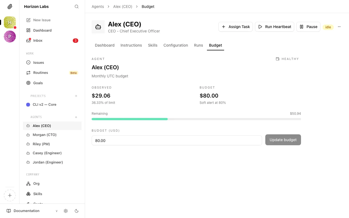Go to Alex (CEO) breadcrumb

tap(123, 7)
